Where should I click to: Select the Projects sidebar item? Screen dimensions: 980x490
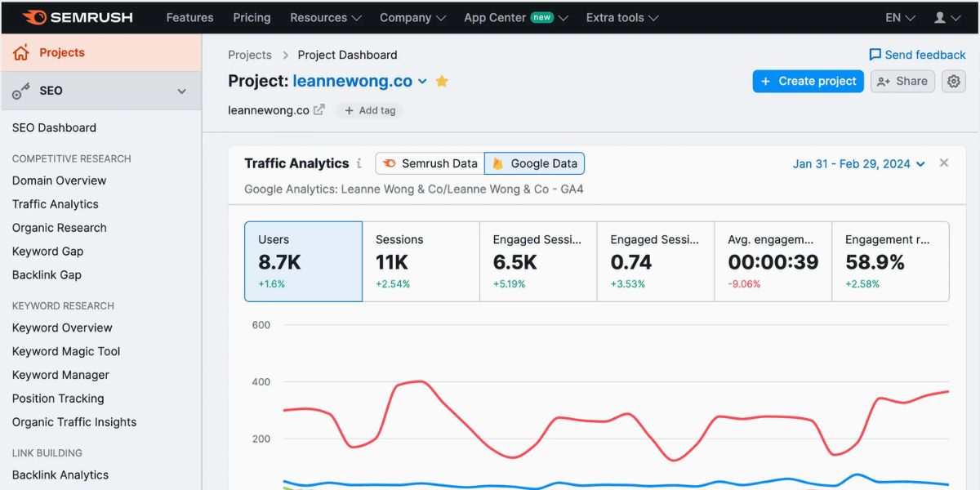[100, 52]
